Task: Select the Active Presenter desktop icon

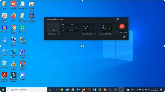Action: click(x=4, y=17)
